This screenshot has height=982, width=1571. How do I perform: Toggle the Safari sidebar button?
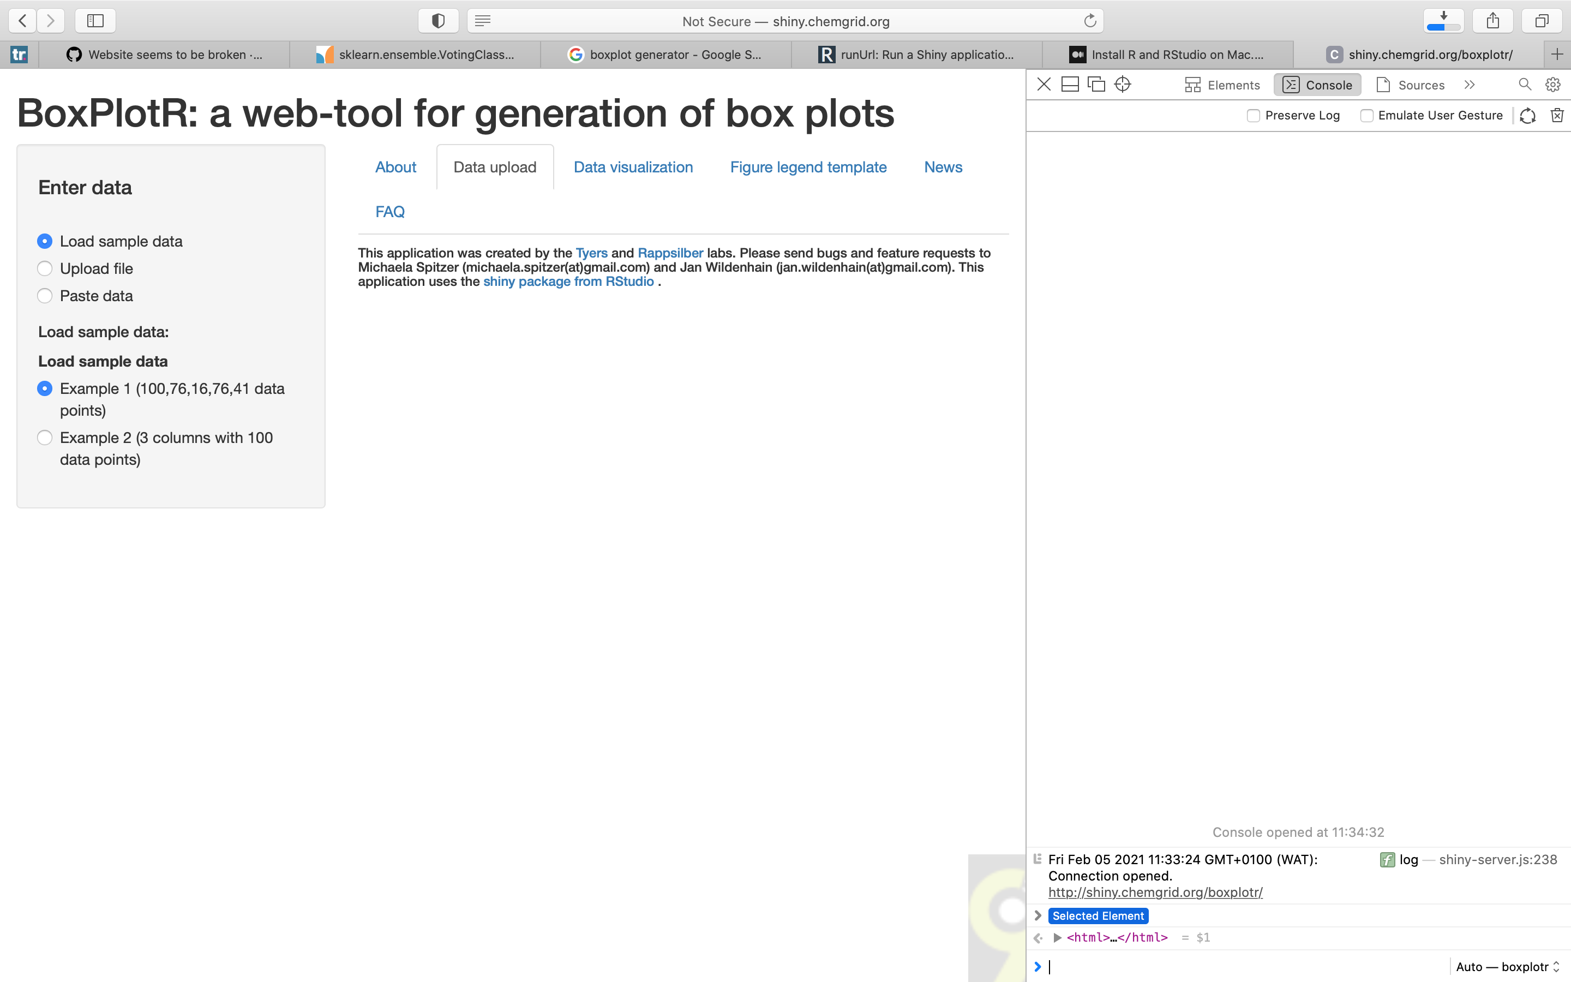[x=95, y=21]
